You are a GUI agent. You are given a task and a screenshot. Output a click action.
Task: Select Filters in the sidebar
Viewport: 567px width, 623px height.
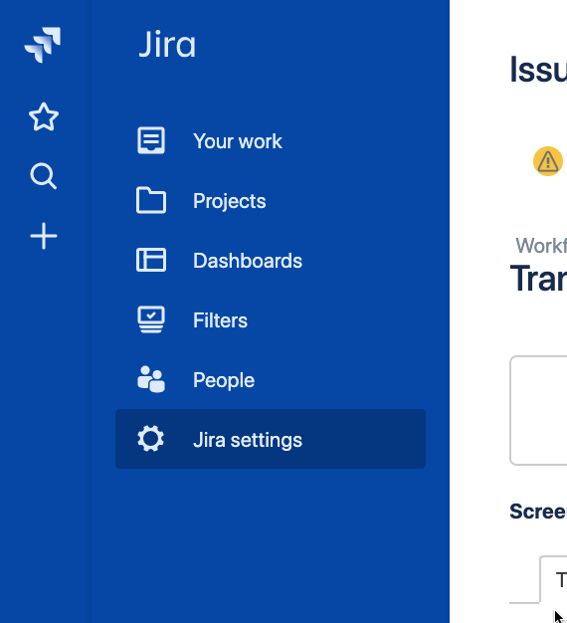tap(271, 319)
